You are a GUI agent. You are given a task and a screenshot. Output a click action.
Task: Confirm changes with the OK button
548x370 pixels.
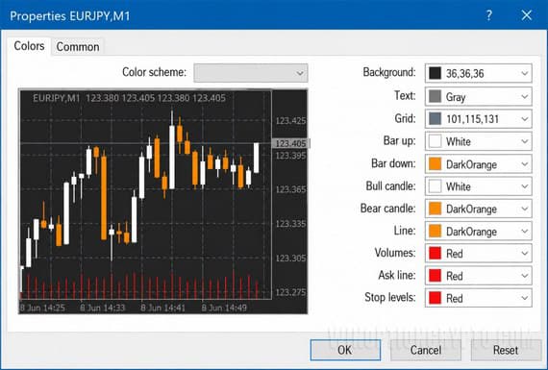tap(345, 350)
